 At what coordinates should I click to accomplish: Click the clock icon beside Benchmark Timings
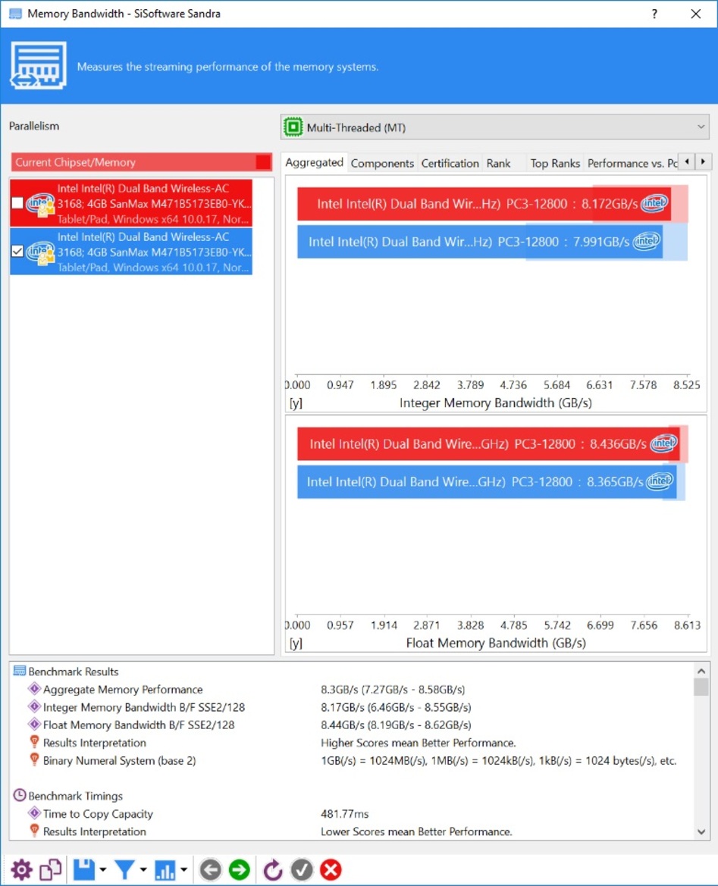pyautogui.click(x=19, y=796)
